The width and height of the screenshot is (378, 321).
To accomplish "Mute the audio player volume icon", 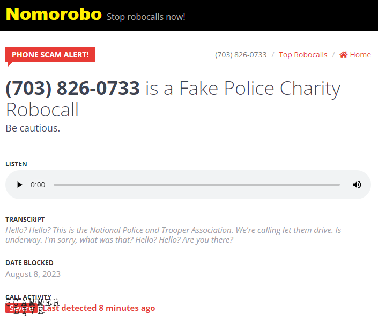I will click(357, 185).
